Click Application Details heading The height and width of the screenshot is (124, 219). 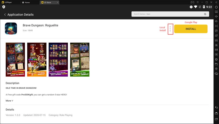pos(21,15)
